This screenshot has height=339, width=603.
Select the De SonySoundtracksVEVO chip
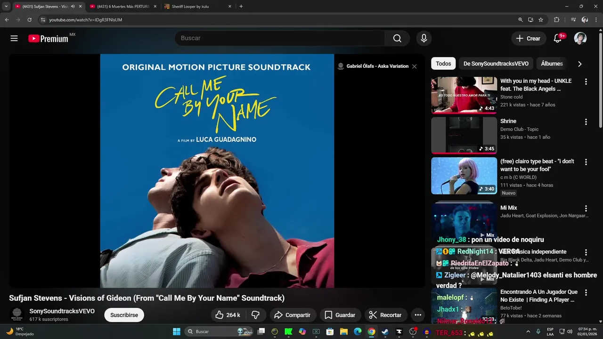(496, 64)
